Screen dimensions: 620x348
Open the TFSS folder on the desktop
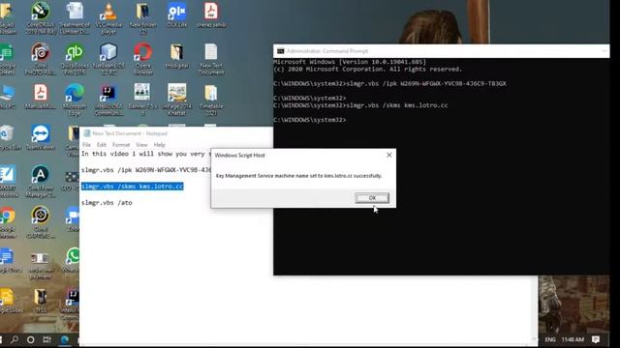pyautogui.click(x=41, y=301)
